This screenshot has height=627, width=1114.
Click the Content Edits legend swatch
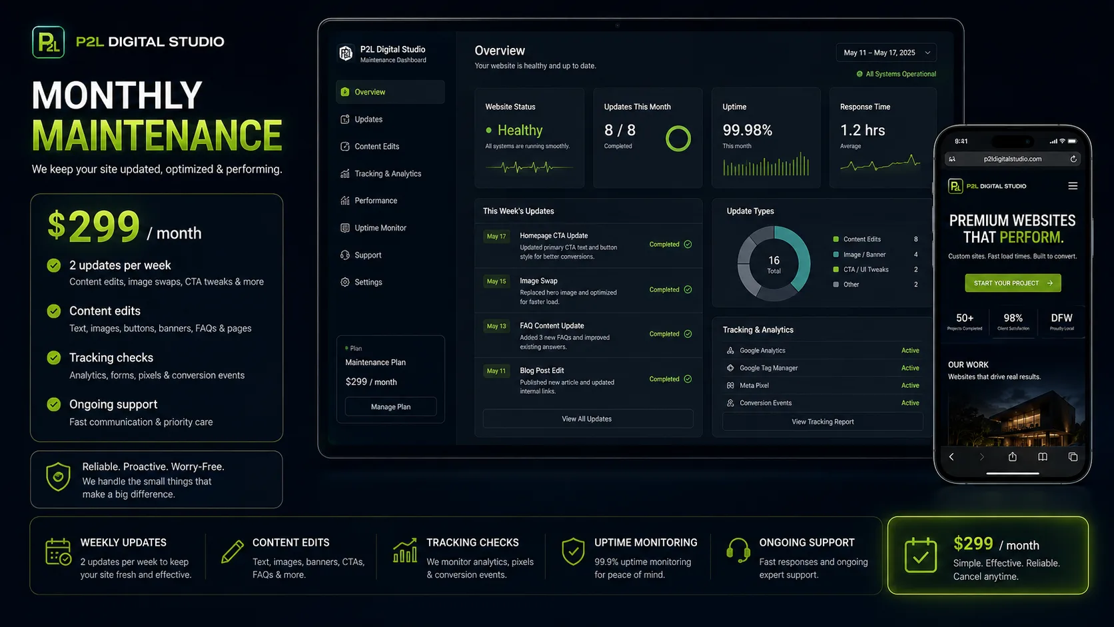836,239
